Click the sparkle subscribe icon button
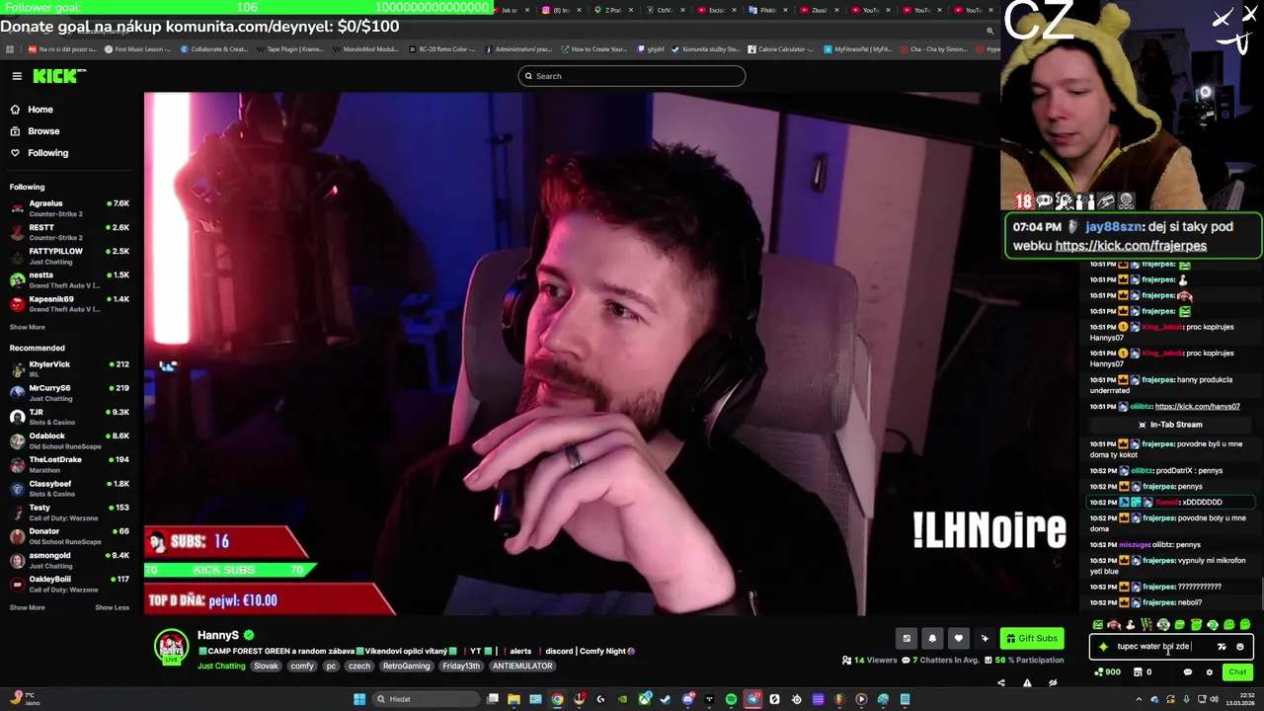 click(x=985, y=638)
